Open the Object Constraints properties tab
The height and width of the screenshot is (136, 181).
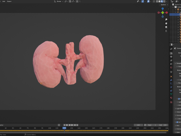pyautogui.click(x=171, y=91)
